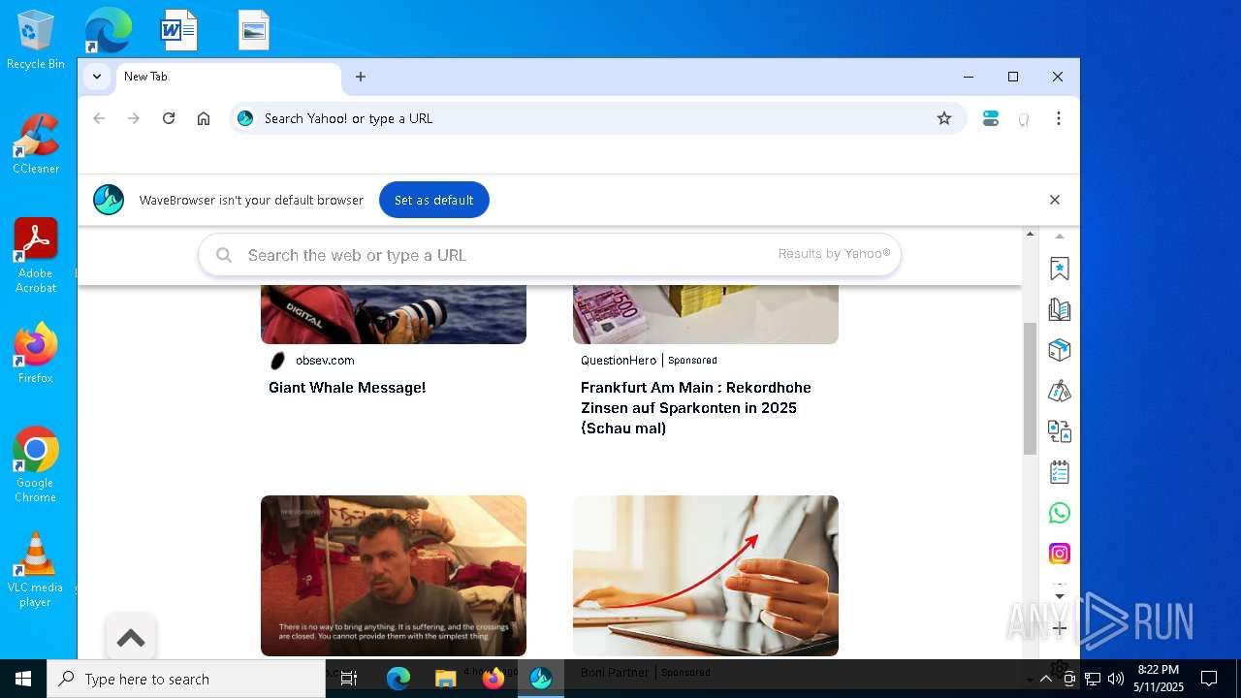Viewport: 1241px width, 698px height.
Task: Open notes checklist icon in sidebar
Action: point(1060,472)
